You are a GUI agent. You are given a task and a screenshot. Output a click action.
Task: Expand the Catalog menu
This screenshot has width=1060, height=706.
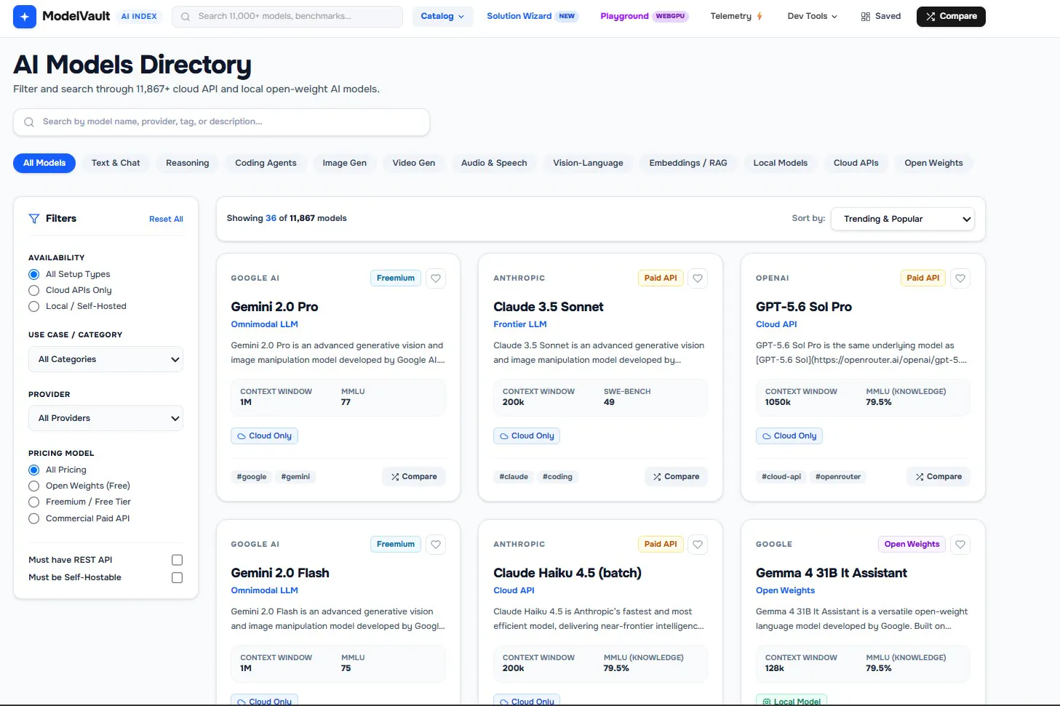point(442,16)
